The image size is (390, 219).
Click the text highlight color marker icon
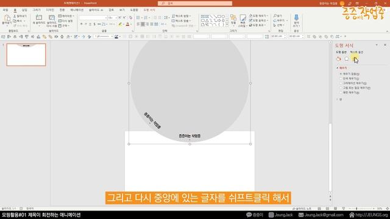(120, 24)
